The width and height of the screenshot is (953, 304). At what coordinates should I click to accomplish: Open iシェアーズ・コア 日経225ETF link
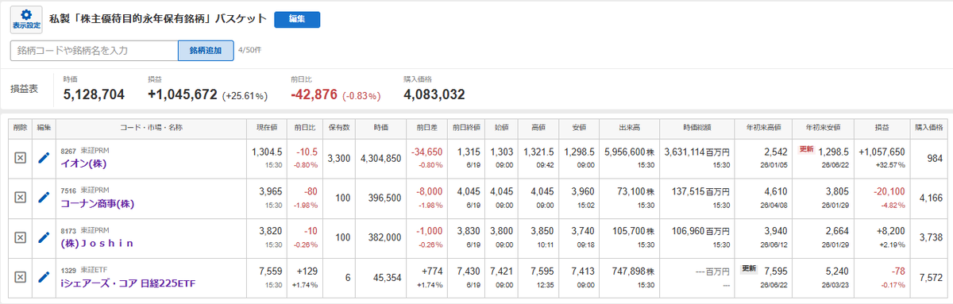[x=128, y=283]
